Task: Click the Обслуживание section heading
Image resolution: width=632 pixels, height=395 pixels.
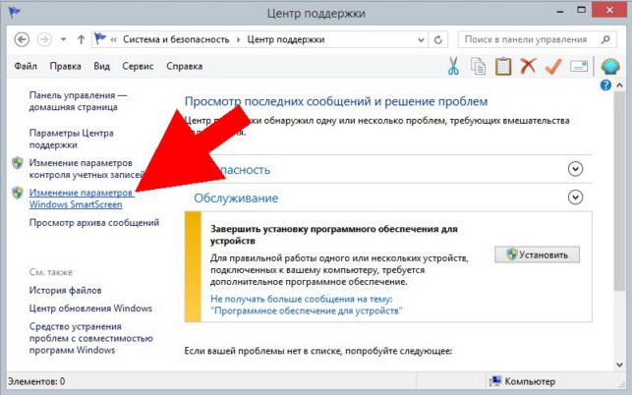Action: (236, 197)
